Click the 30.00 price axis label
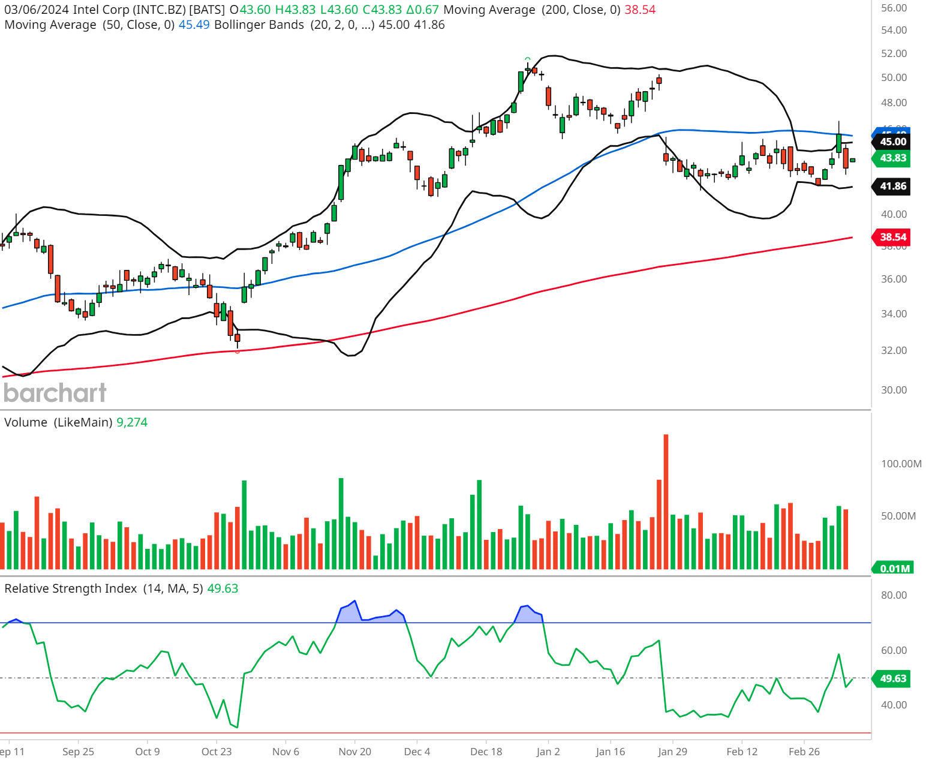 coord(894,390)
